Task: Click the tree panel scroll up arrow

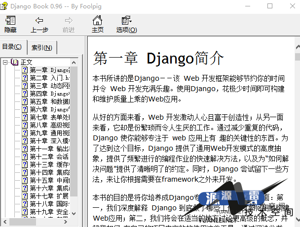Action: pyautogui.click(x=74, y=63)
